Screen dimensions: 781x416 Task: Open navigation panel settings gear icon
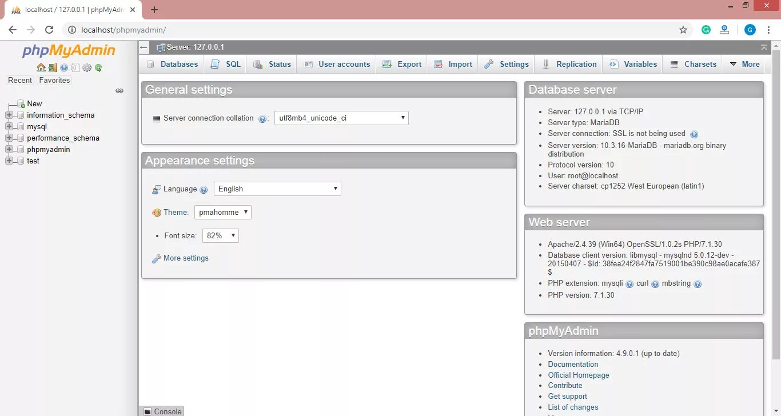[x=87, y=67]
